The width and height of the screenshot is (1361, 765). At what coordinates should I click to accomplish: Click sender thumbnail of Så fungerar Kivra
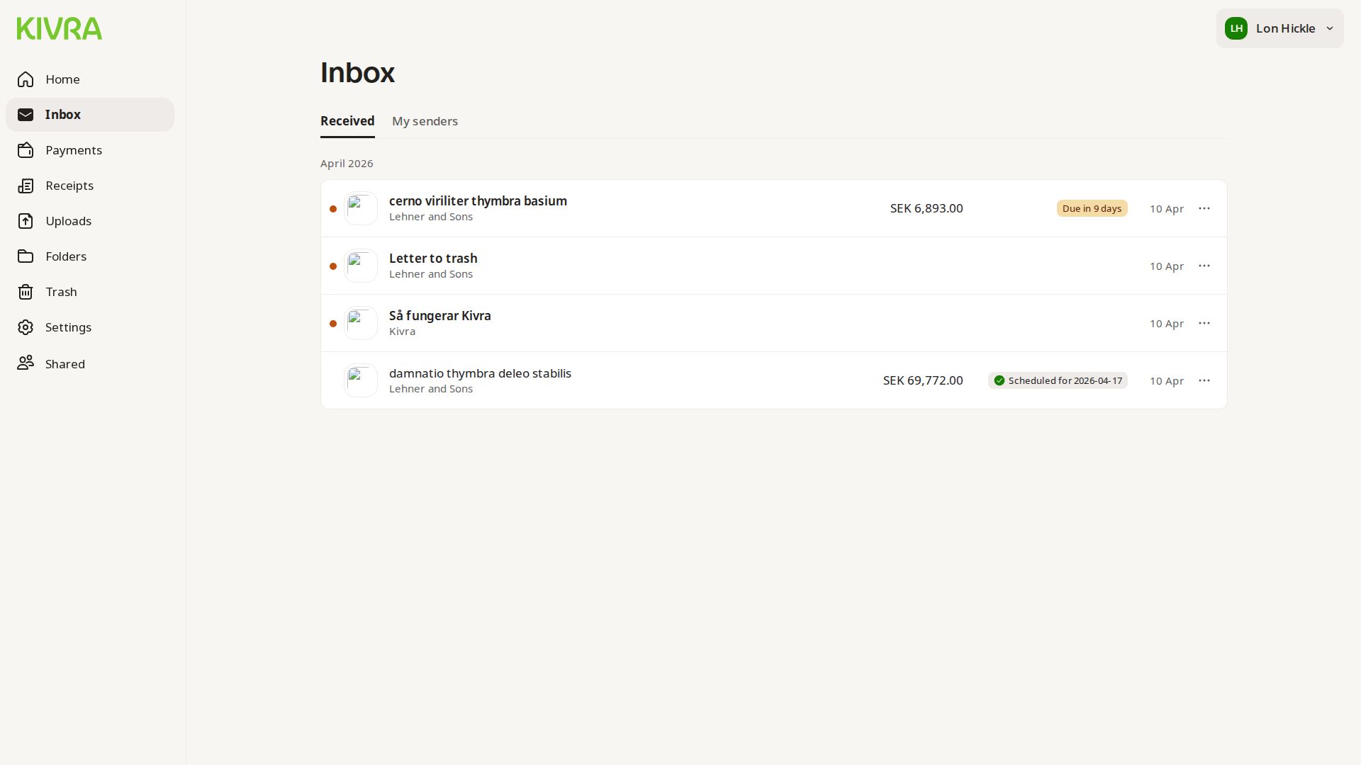pyautogui.click(x=361, y=323)
